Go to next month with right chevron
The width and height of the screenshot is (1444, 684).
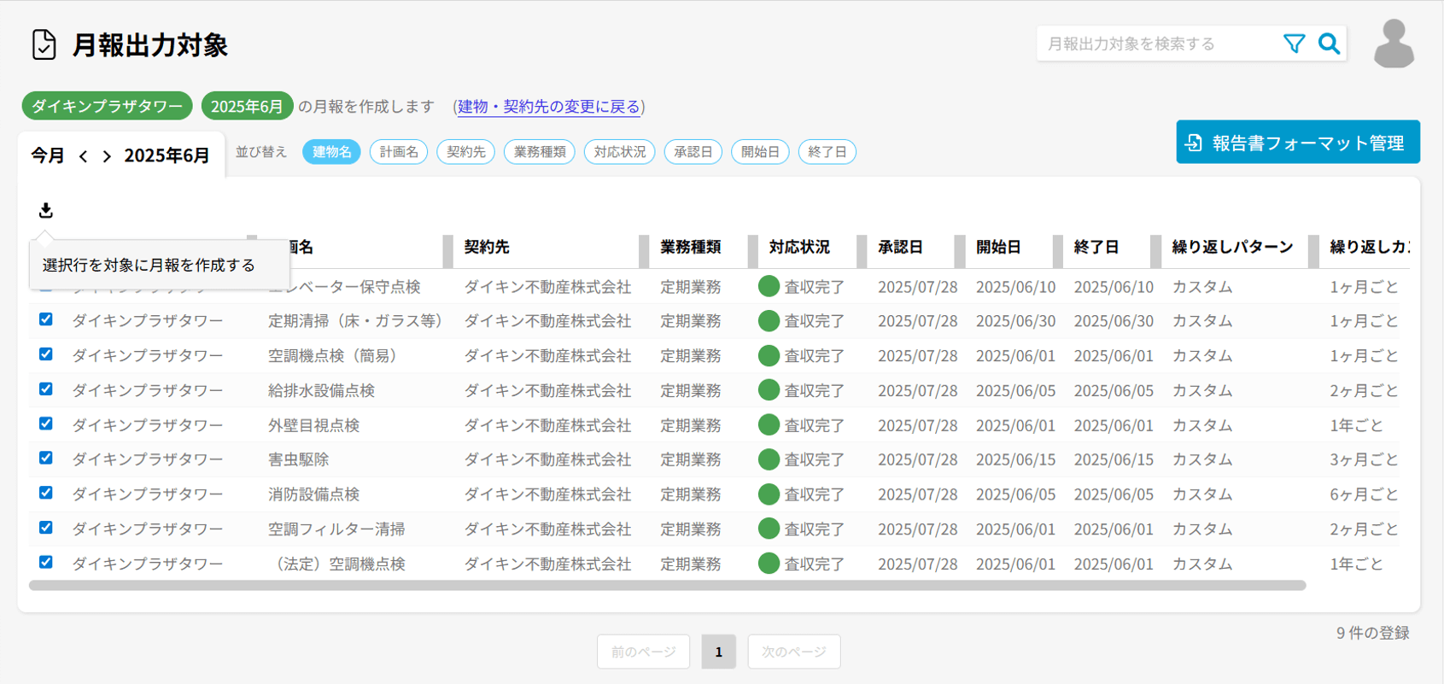107,156
